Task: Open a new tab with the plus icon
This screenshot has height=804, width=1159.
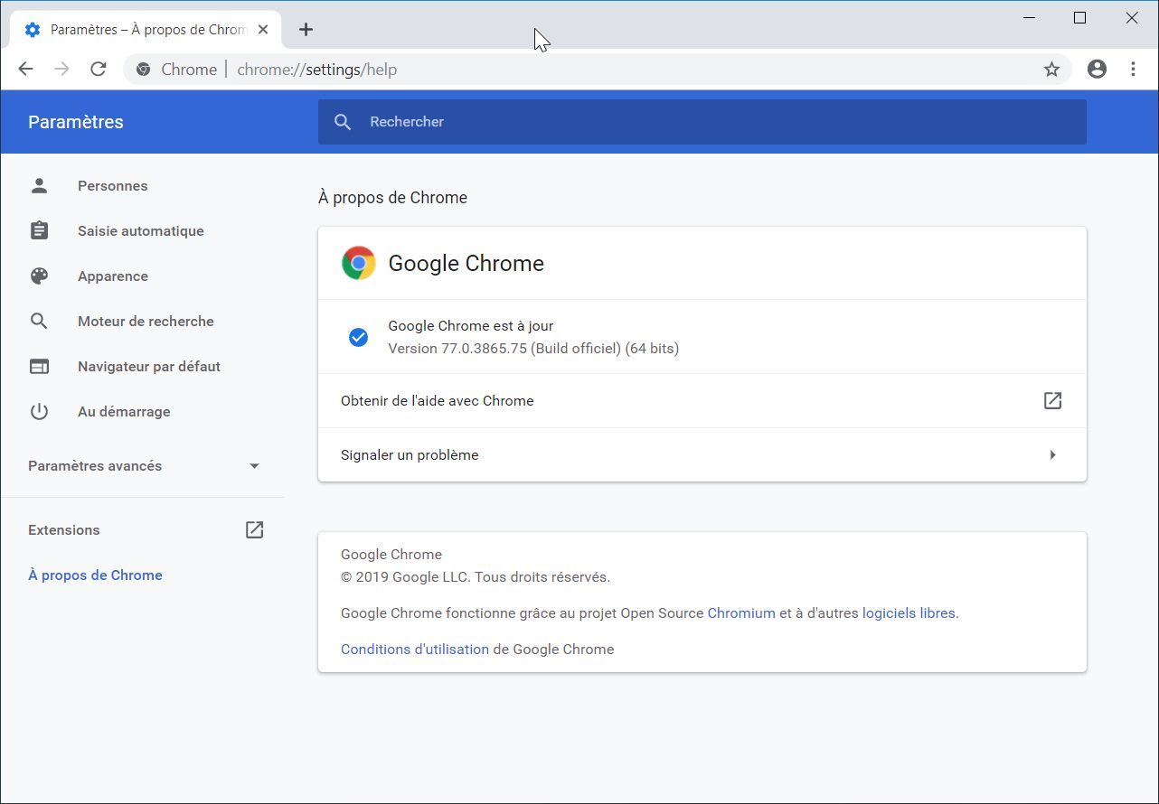Action: point(306,30)
